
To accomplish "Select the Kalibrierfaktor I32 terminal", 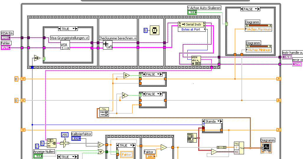I will click(76, 138).
